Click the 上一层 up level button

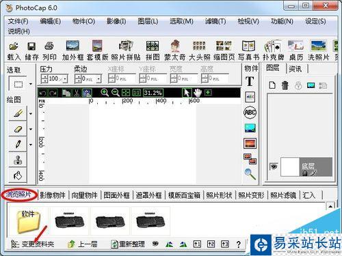click(83, 244)
